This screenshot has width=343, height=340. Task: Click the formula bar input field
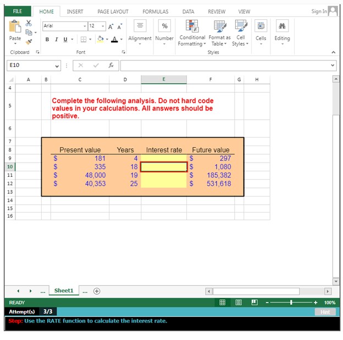tap(225, 65)
